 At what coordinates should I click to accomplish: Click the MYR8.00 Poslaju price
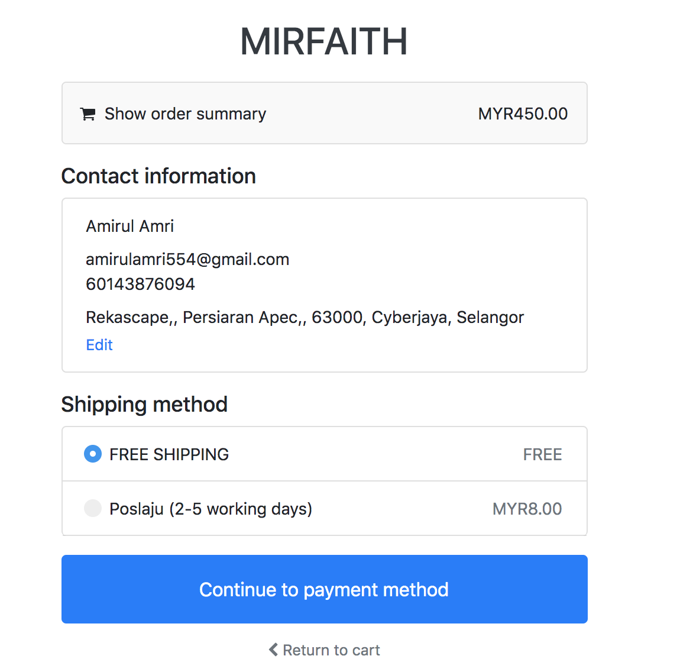(527, 509)
